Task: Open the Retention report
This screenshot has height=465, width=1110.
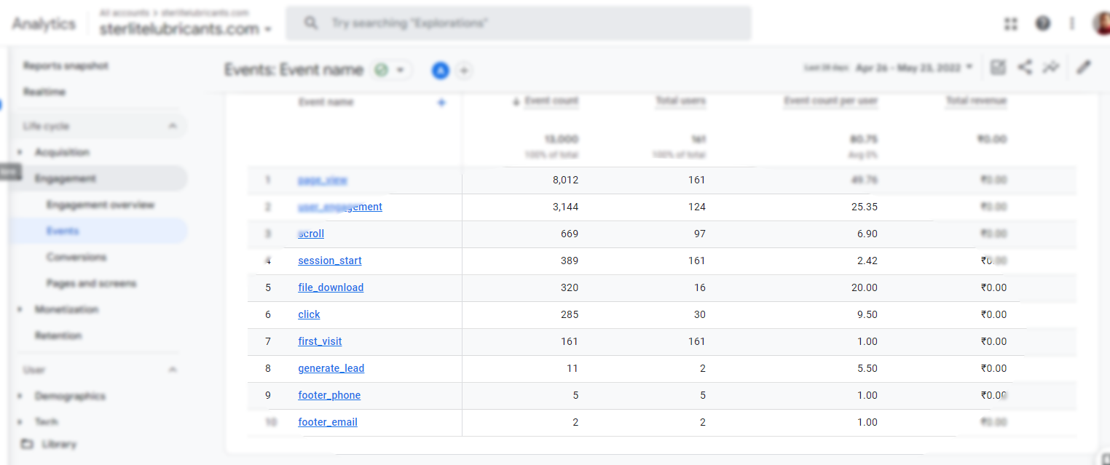Action: click(58, 335)
